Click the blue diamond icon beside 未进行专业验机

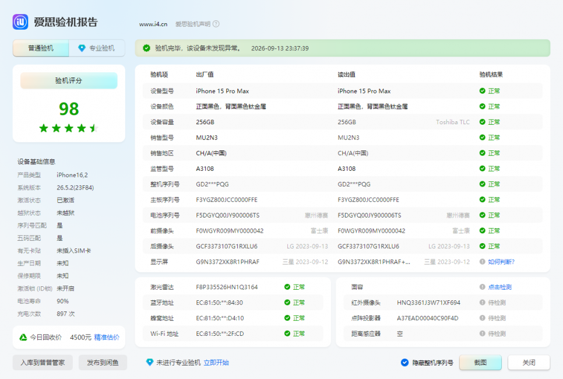[150, 363]
